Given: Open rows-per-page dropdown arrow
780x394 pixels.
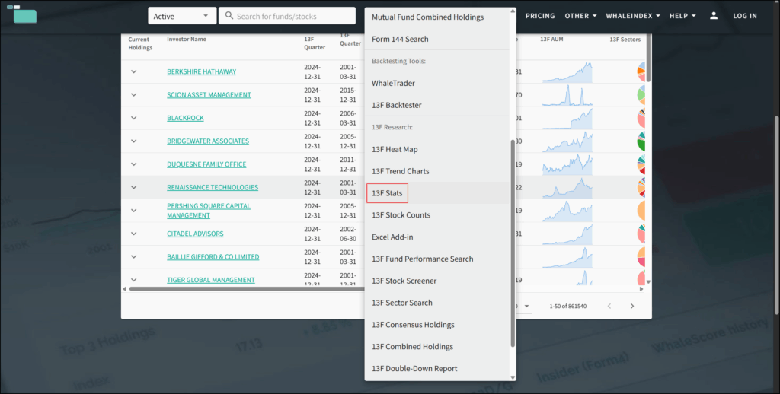Looking at the screenshot, I should click(526, 306).
